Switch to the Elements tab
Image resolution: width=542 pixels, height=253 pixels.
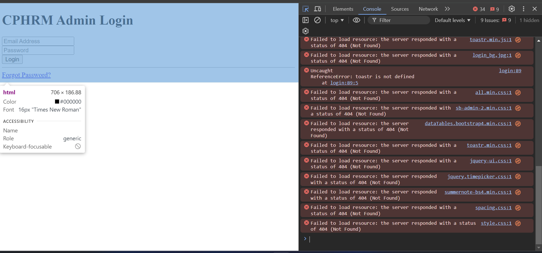tap(343, 9)
